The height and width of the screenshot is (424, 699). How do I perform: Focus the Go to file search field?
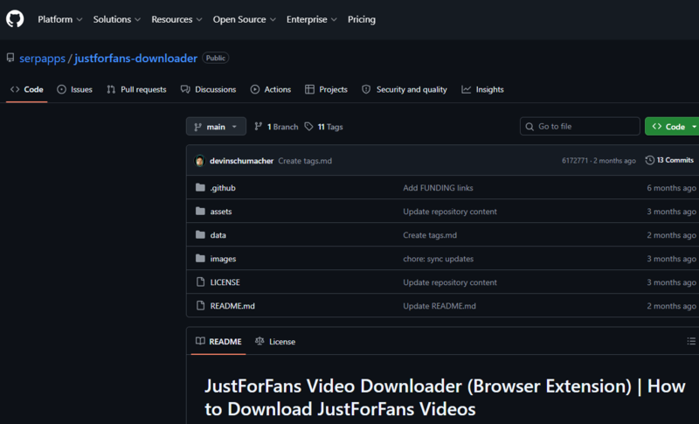[x=579, y=127]
